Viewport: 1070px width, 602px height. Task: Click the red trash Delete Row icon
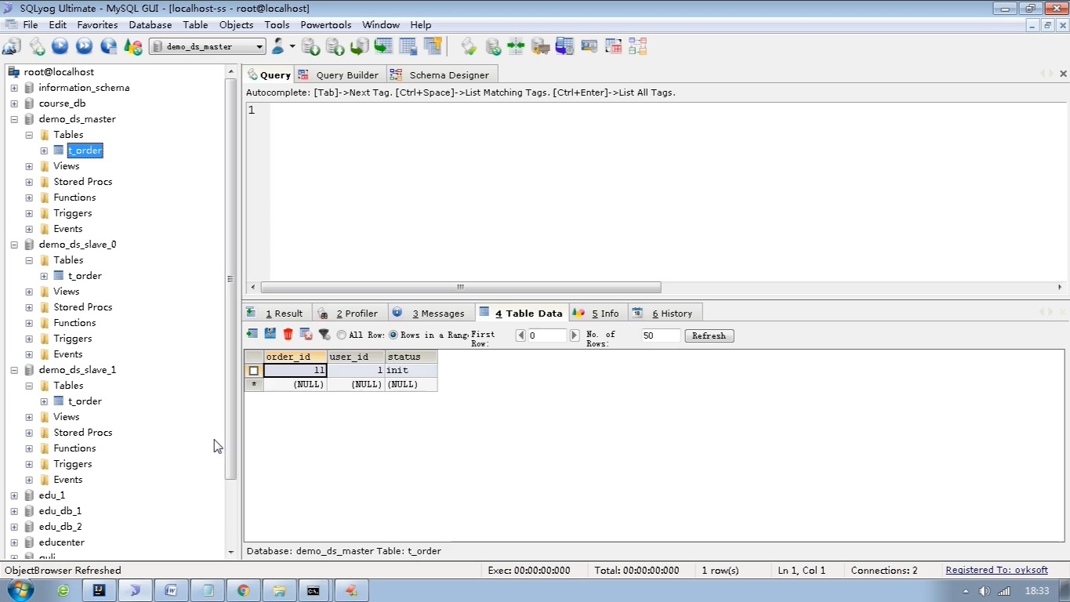(x=288, y=334)
